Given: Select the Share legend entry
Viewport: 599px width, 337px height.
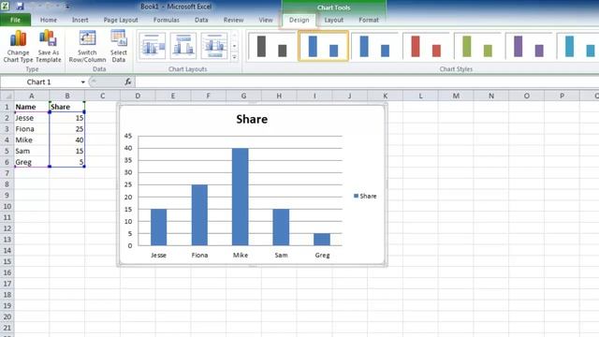Looking at the screenshot, I should (x=365, y=196).
